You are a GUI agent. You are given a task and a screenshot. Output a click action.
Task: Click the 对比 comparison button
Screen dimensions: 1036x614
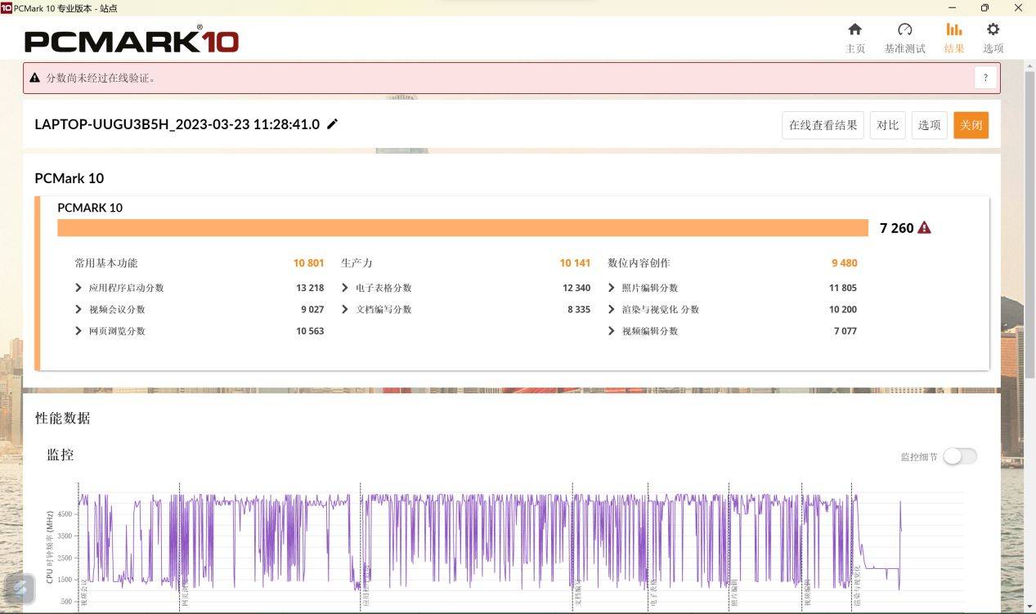887,124
